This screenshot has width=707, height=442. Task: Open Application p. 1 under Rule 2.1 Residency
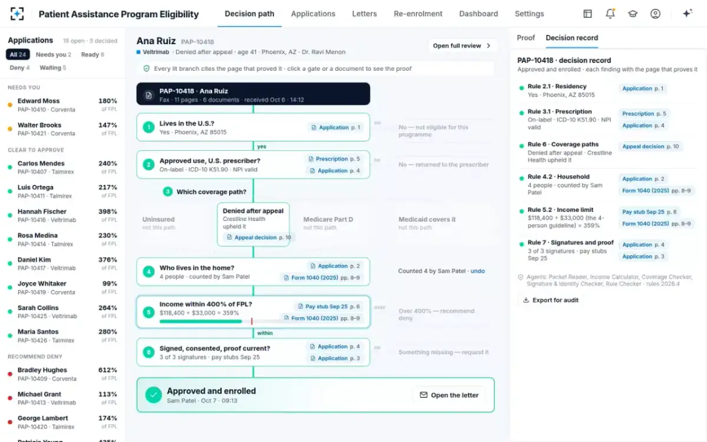pos(643,88)
